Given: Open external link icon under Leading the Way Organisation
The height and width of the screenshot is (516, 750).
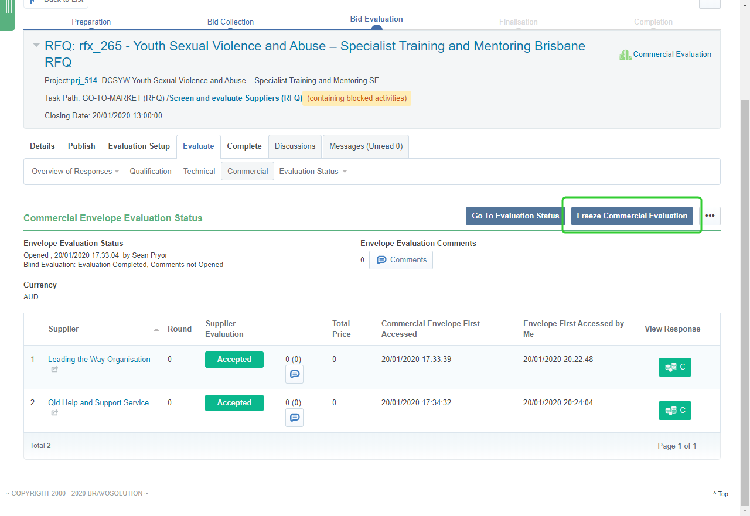Looking at the screenshot, I should tap(54, 370).
